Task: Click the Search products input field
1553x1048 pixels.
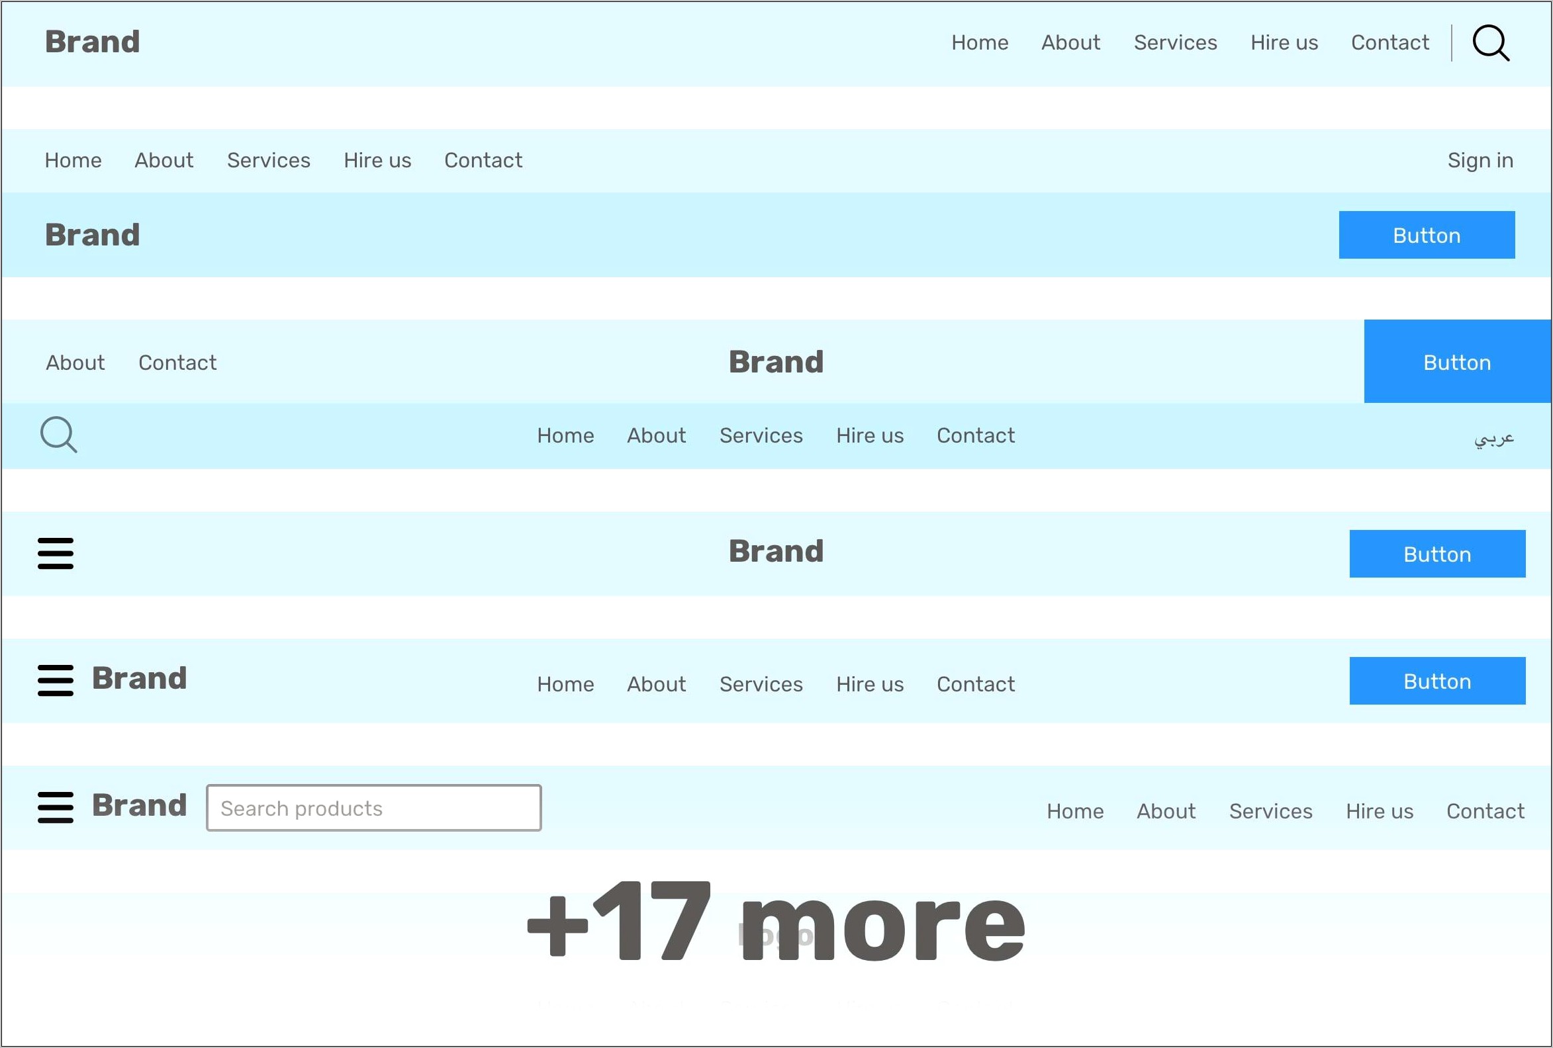Action: [x=375, y=807]
